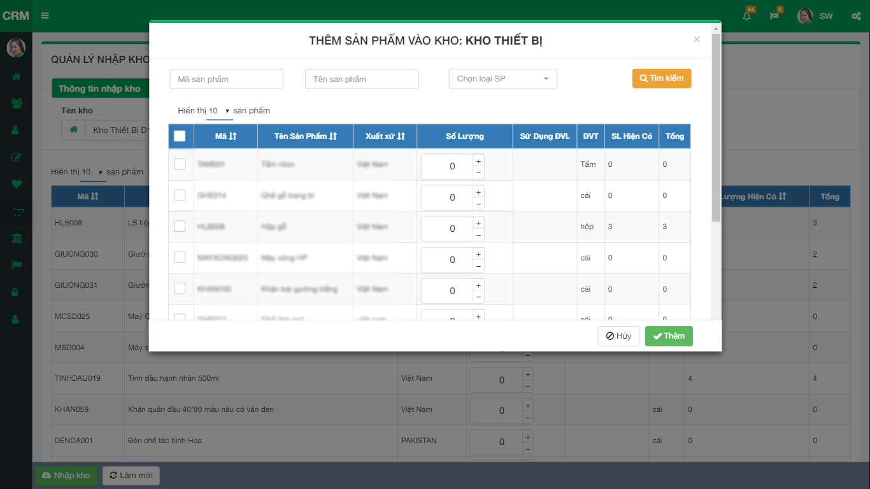Viewport: 870px width, 489px height.
Task: Click the lock icon in sidebar
Action: point(16,292)
